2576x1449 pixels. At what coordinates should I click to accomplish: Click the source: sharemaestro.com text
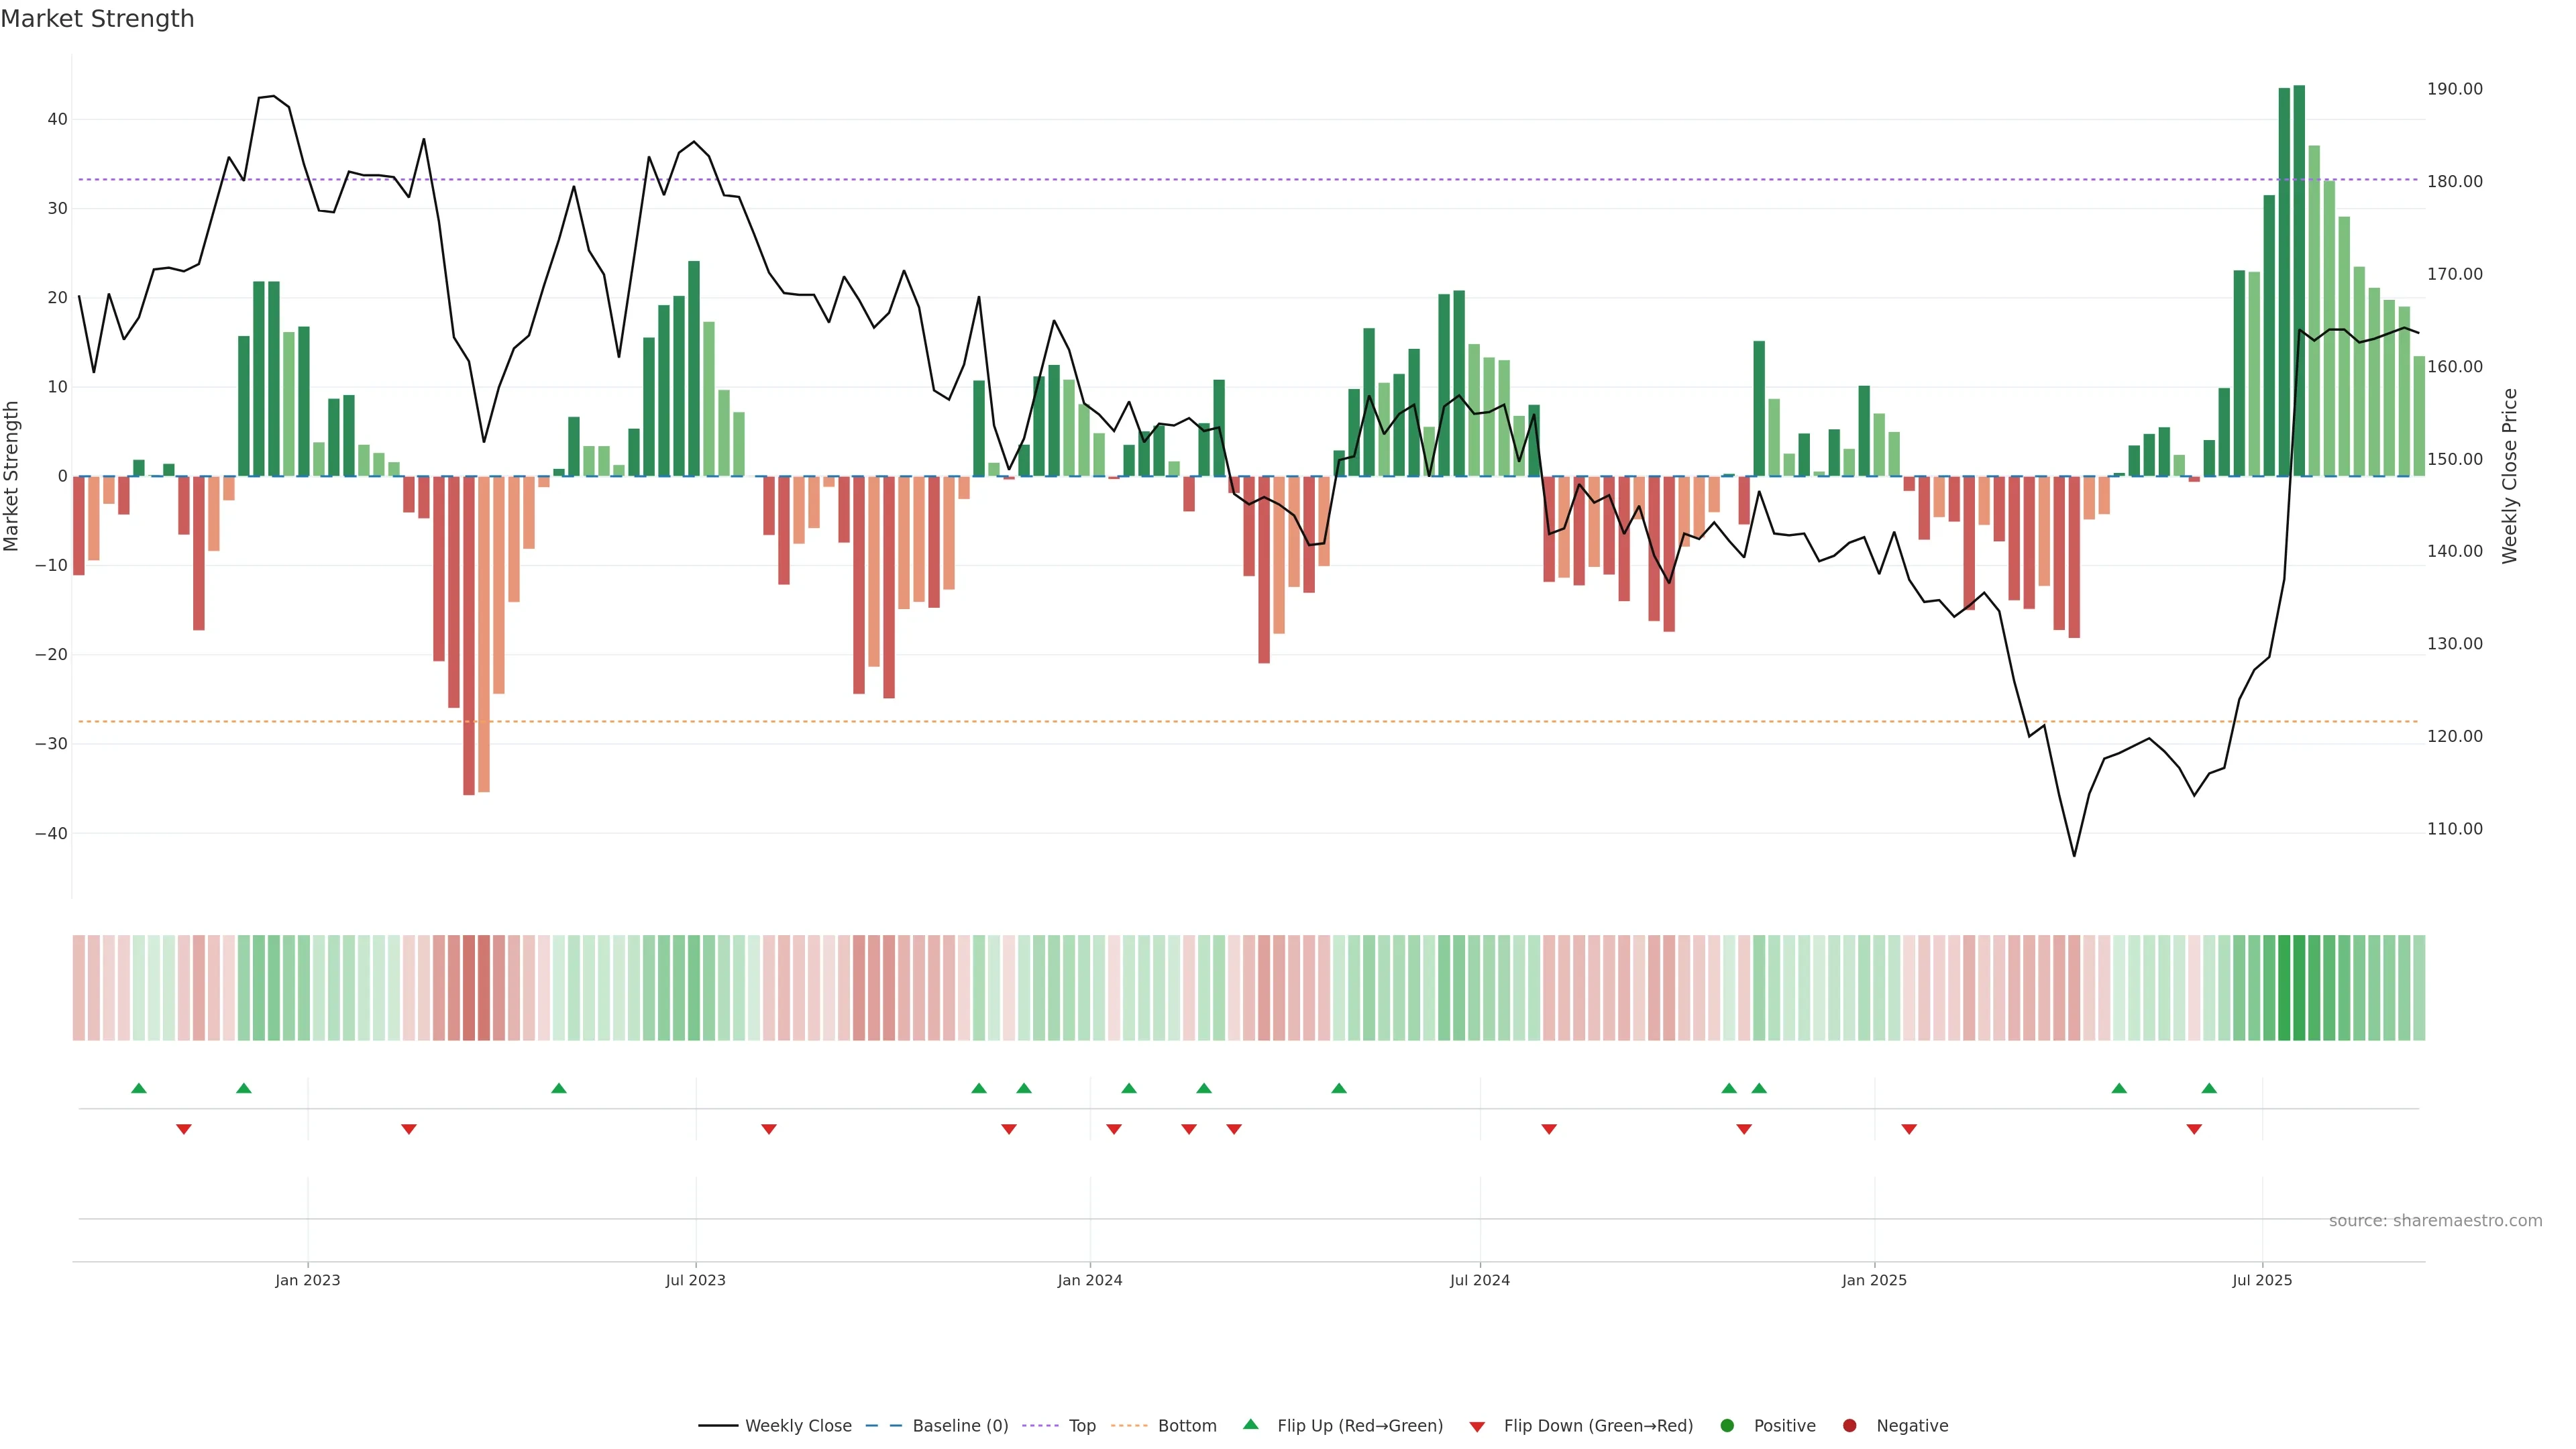tap(2435, 1221)
